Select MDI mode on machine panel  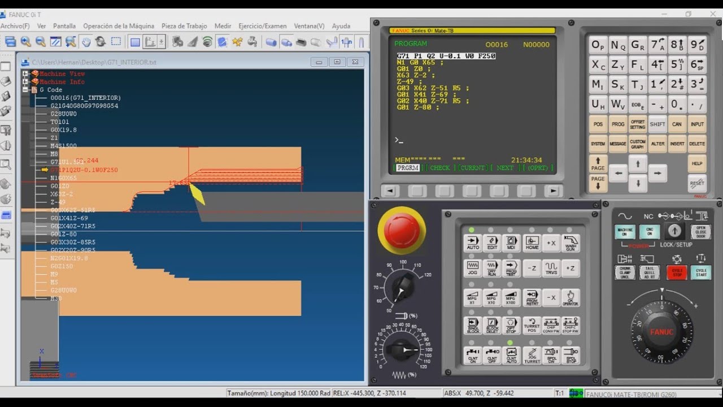(511, 243)
